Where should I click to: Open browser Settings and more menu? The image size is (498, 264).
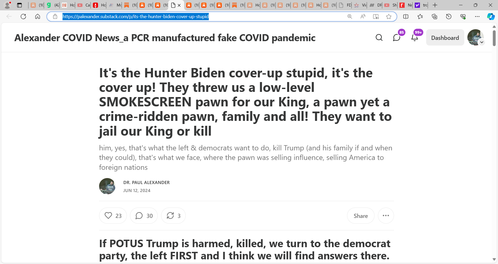click(x=477, y=17)
